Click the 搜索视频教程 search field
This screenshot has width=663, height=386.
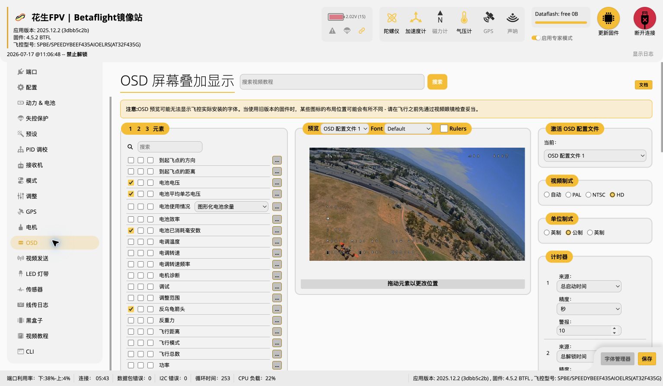[x=332, y=82]
